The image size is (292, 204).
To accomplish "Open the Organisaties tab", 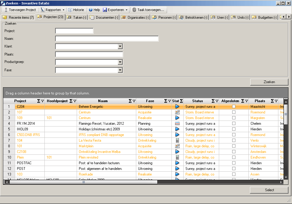I will tap(135, 17).
